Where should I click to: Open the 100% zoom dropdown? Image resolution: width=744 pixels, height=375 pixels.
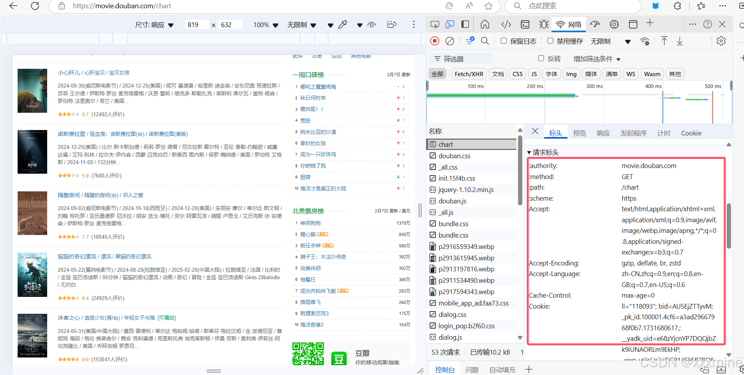tap(266, 25)
